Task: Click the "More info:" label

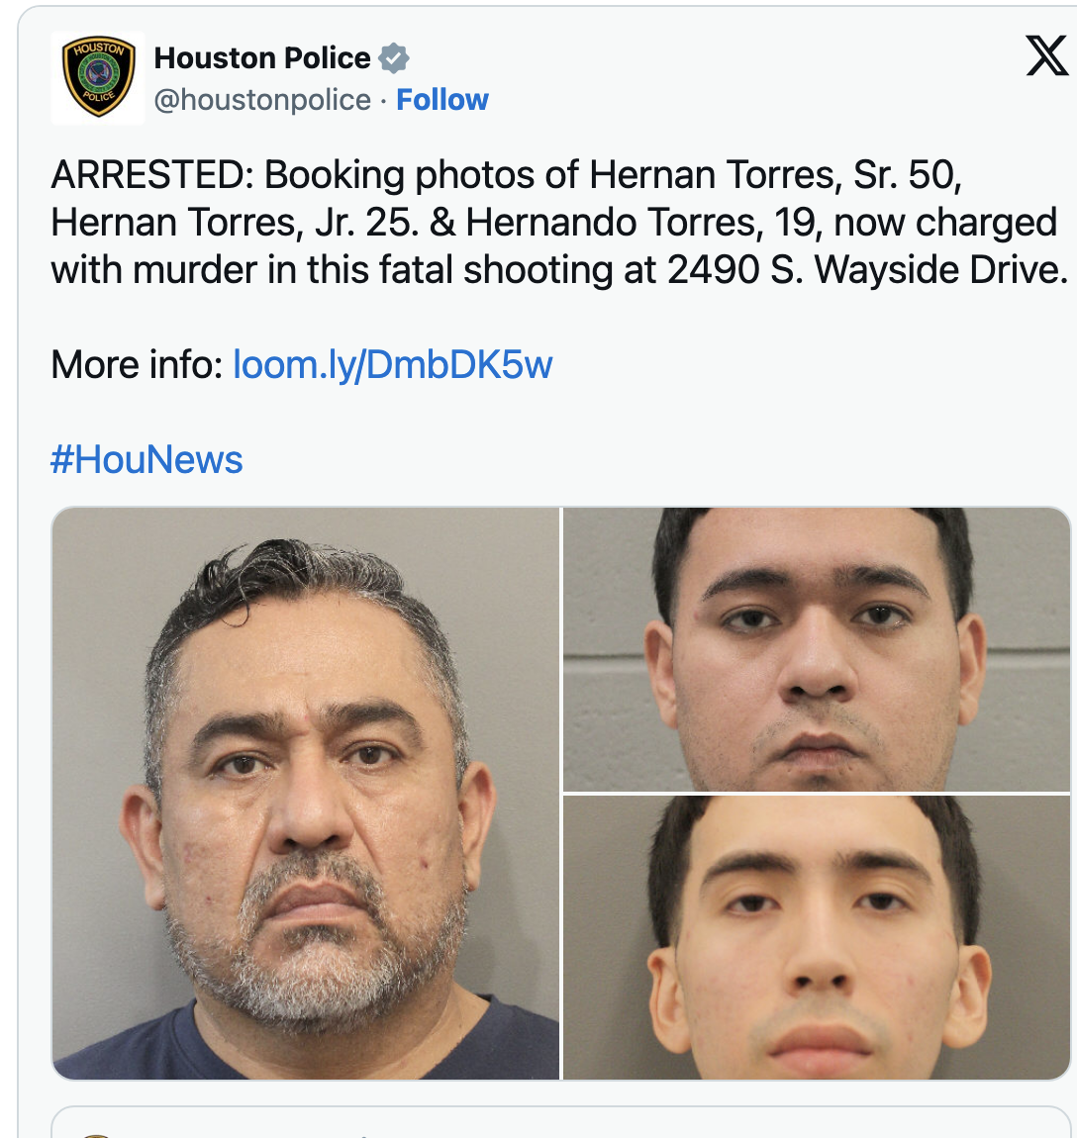Action: tap(138, 364)
